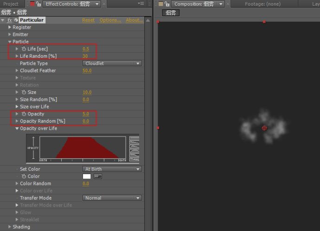Switch to the Project tab

[x=11, y=4]
